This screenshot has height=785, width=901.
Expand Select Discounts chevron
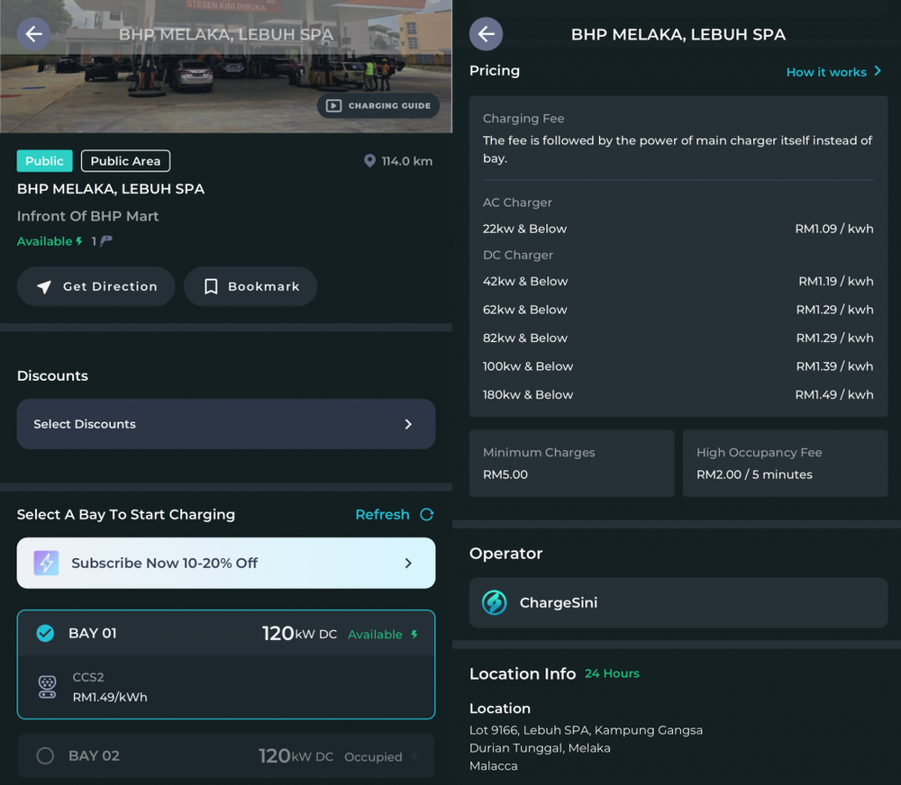click(408, 424)
